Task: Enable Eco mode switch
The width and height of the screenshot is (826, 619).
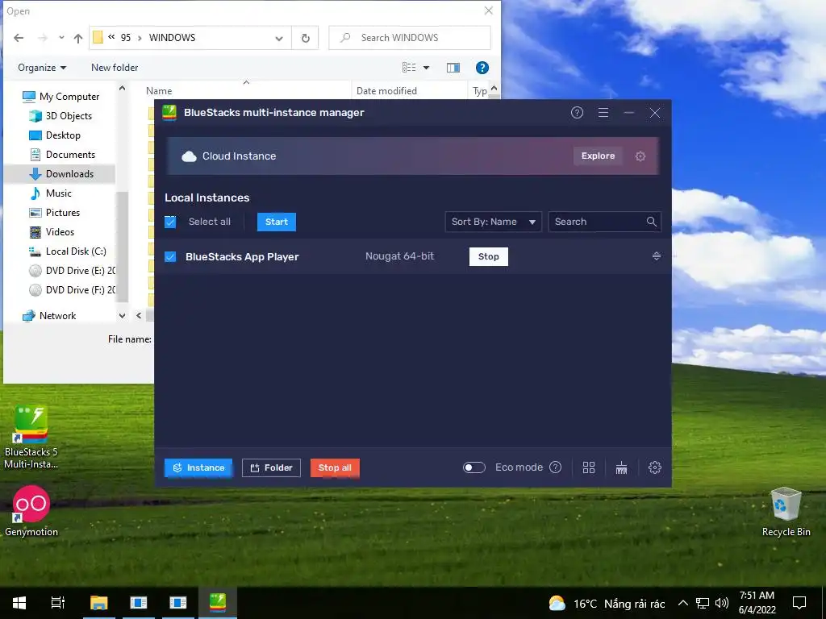Action: (474, 467)
